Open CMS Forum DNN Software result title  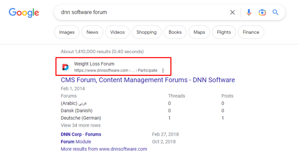[x=148, y=80]
